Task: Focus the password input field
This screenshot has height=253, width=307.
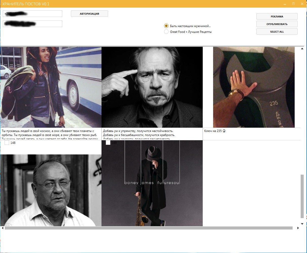Action: coord(32,24)
